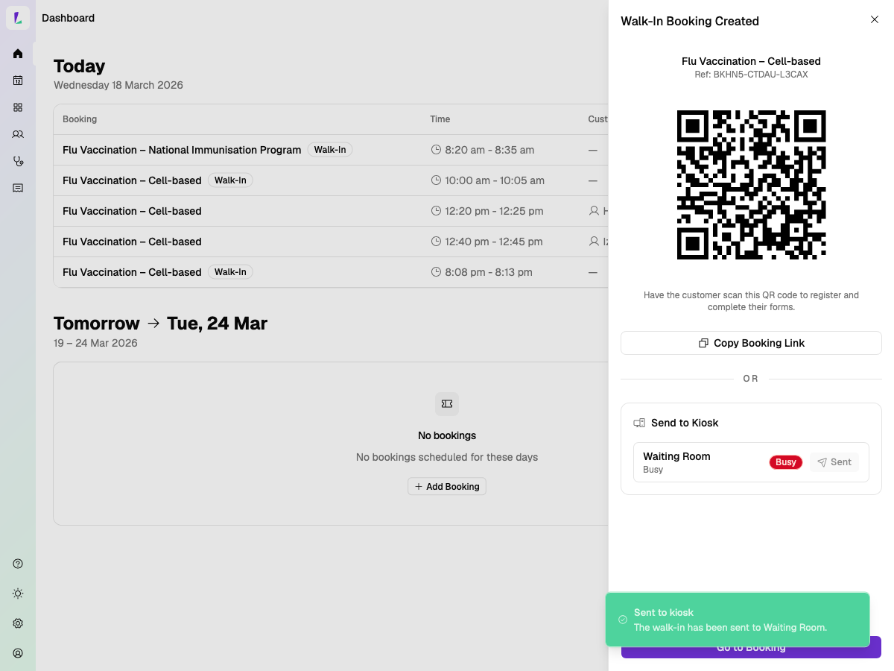Click the red Busy status badge

point(786,462)
